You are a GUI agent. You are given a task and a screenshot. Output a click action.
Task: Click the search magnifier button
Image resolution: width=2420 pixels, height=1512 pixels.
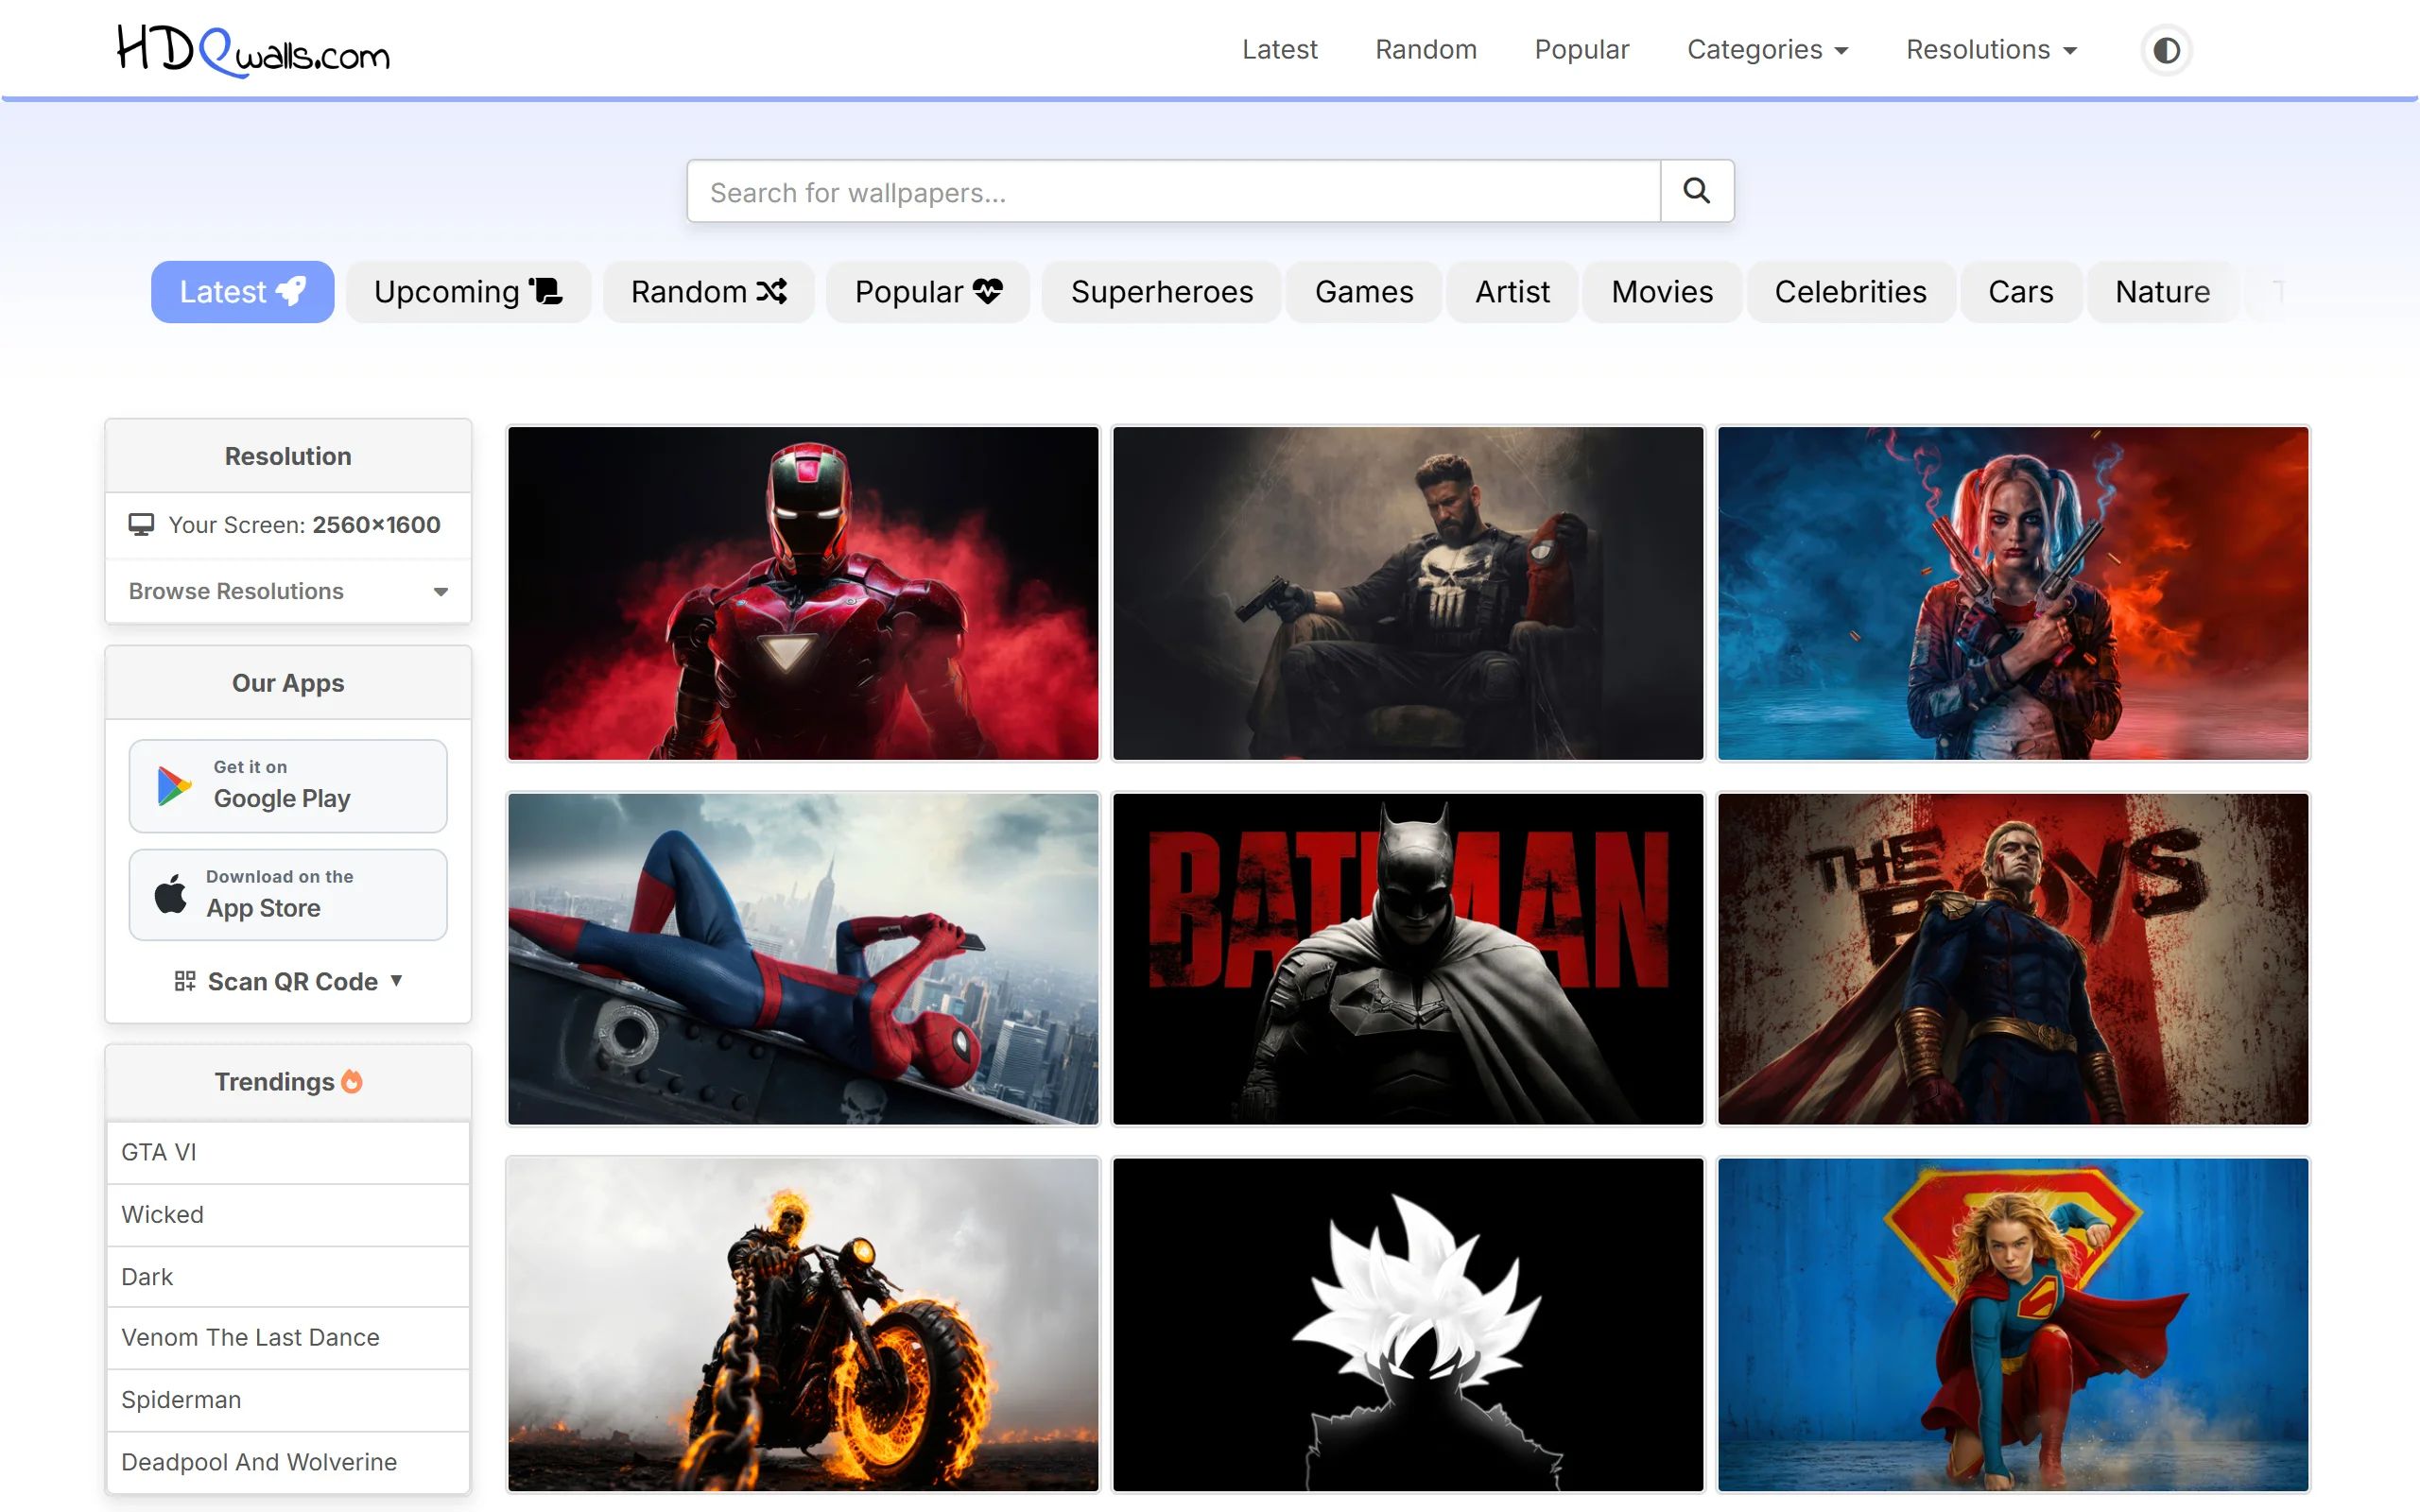(x=1696, y=191)
